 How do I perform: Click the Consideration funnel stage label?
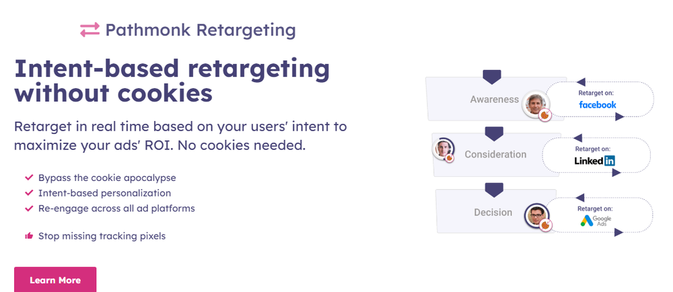(x=495, y=154)
